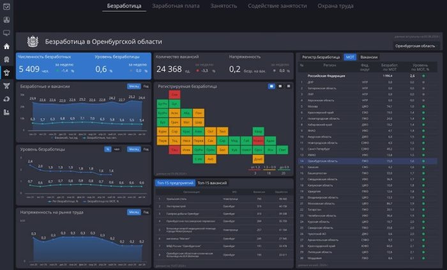Click the red legend threshold on the map
447x270 pixels.
click(x=255, y=167)
